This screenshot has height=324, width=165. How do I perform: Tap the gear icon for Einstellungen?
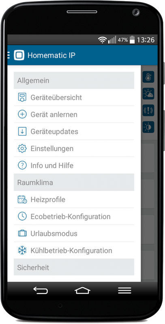pos(22,148)
